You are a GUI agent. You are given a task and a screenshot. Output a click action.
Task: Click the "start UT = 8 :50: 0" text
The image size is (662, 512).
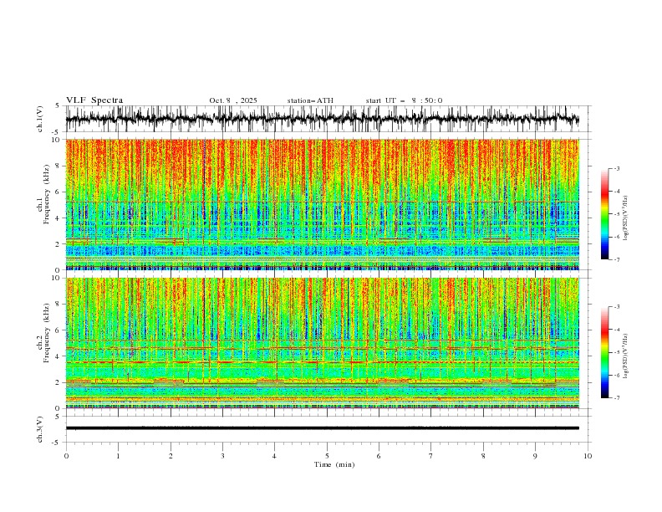[x=404, y=100]
